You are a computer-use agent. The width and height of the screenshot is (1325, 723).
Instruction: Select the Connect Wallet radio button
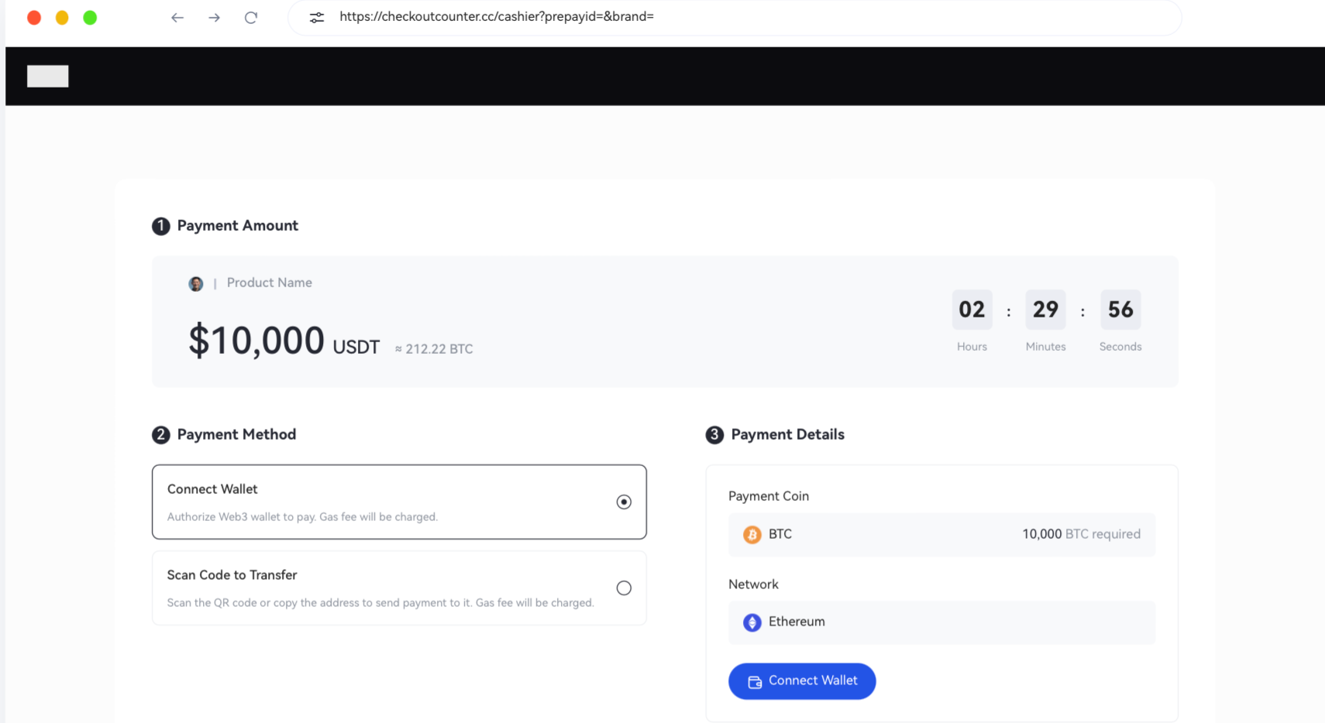coord(624,502)
